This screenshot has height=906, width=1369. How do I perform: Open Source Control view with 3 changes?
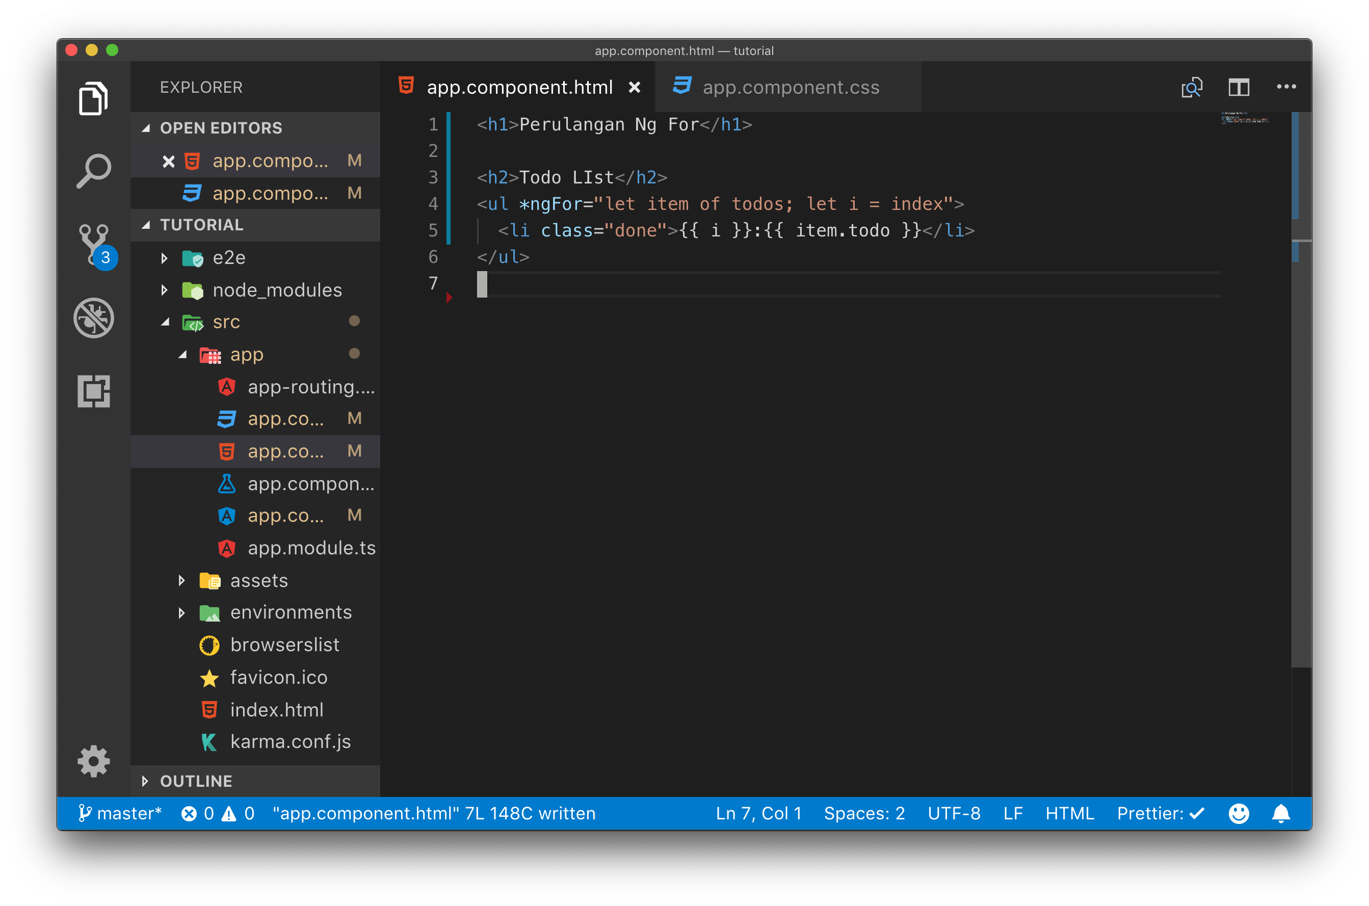[x=96, y=246]
